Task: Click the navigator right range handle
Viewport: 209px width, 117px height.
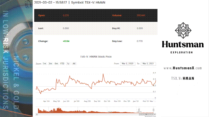Action: pos(153,110)
